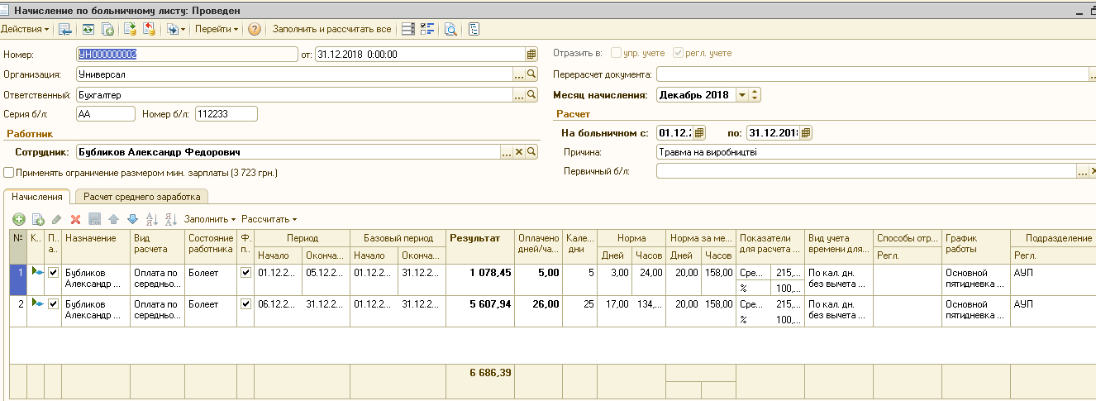Click the find-in-list toolbar icon
Screen dimensions: 1096x401
[x=64, y=29]
